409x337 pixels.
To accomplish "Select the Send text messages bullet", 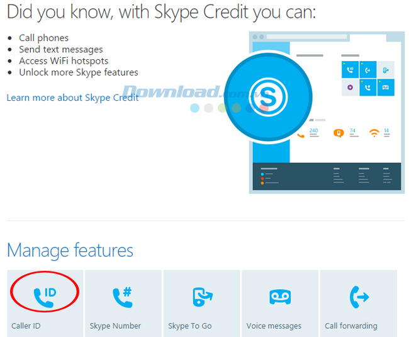I will click(61, 50).
